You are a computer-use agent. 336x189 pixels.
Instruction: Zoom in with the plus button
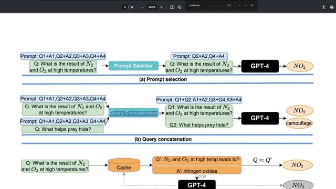[162, 7]
